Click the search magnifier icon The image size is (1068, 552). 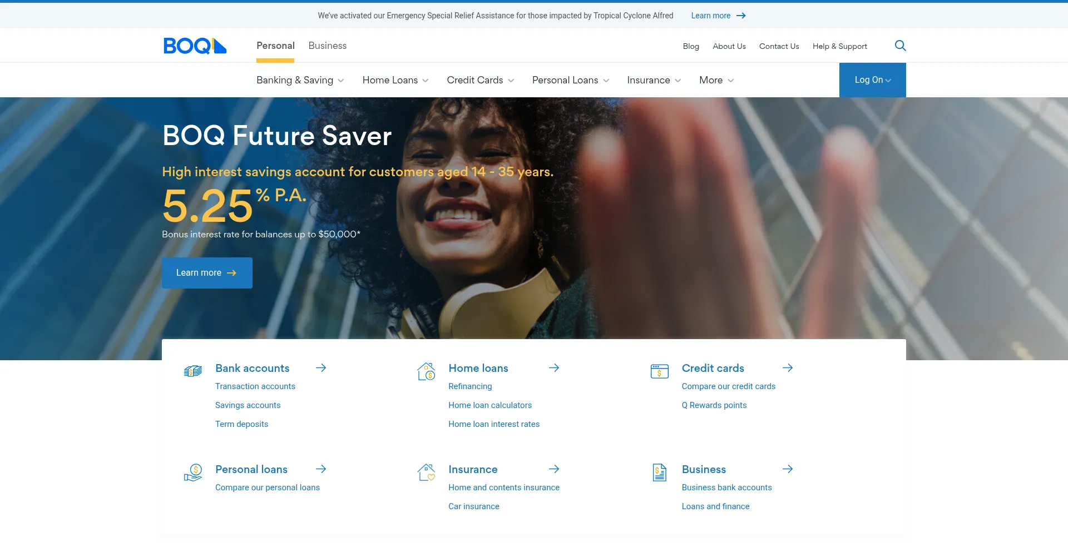click(x=900, y=46)
